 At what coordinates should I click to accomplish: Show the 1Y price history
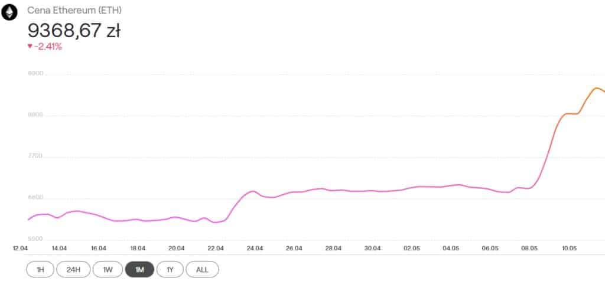click(x=170, y=269)
